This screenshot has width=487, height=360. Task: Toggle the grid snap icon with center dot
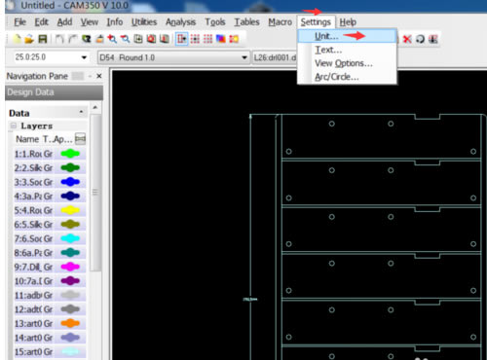point(195,39)
